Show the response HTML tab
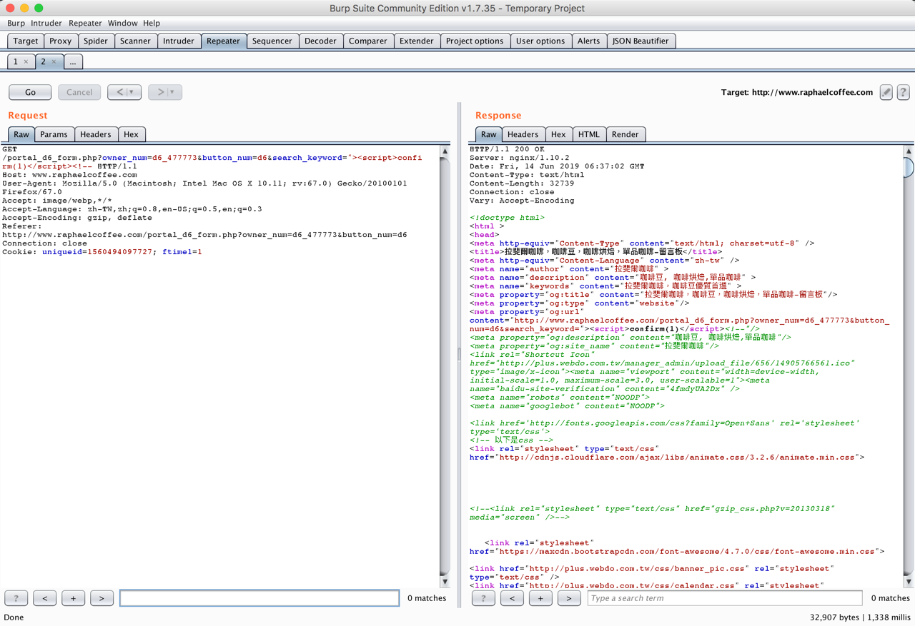 coord(589,134)
